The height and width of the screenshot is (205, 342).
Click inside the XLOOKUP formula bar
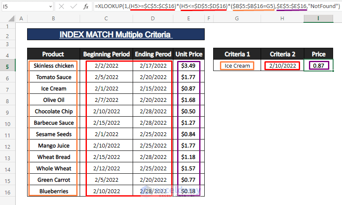coord(217,6)
